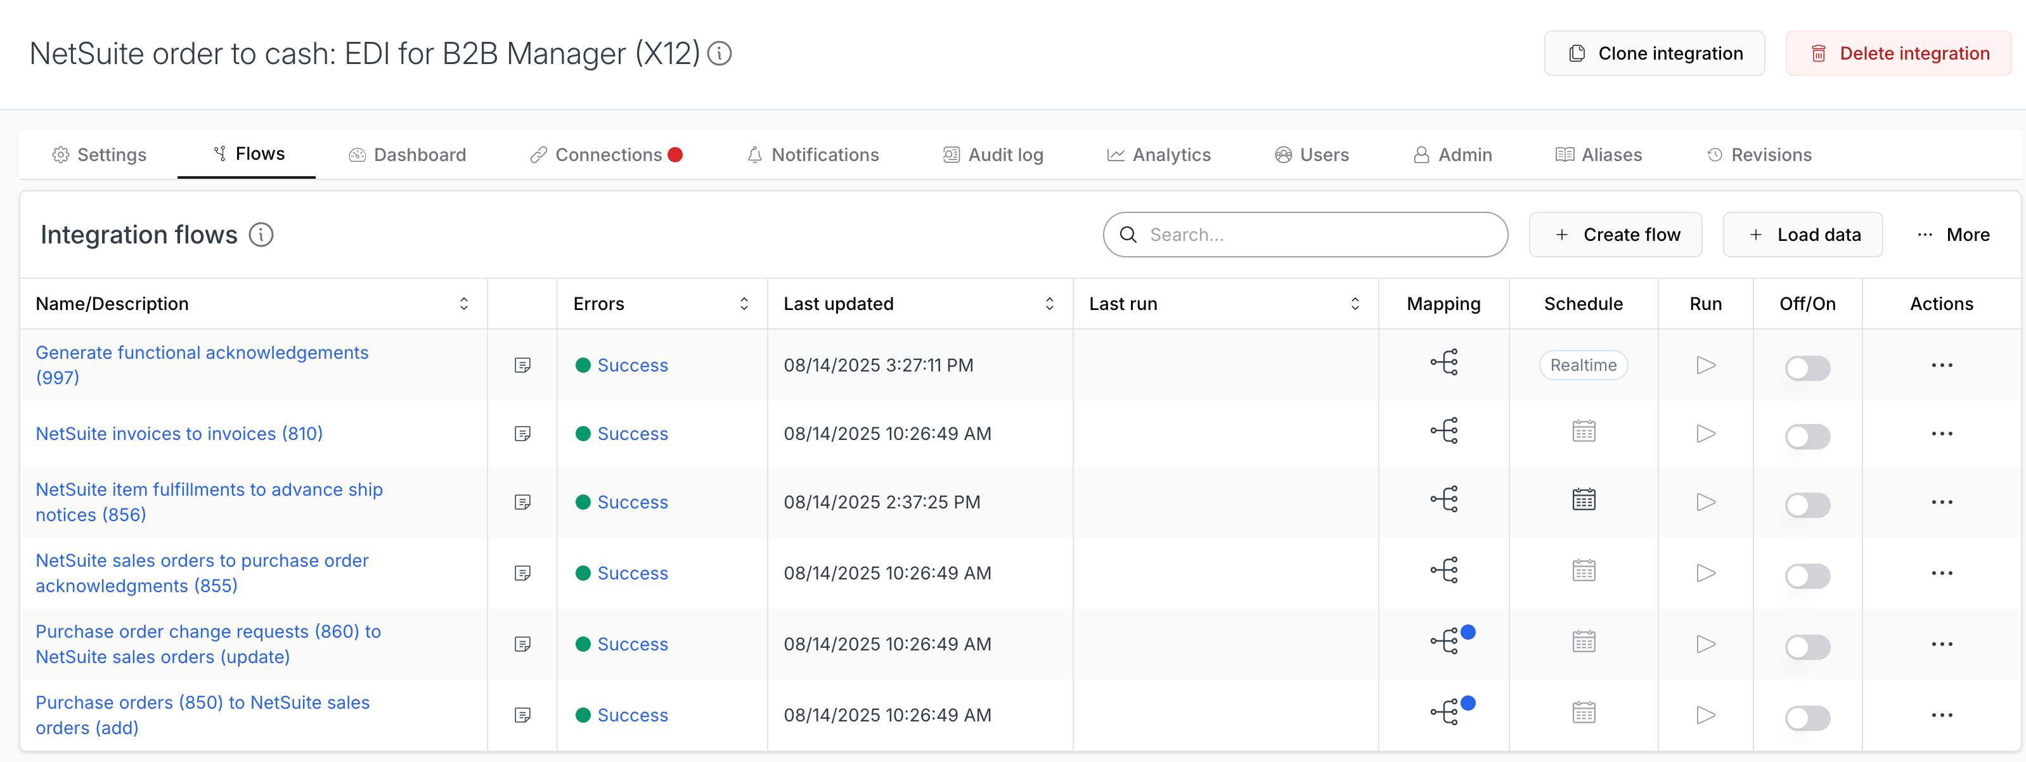Open the Analytics tab
Screen dimensions: 2026x762
pos(1159,154)
